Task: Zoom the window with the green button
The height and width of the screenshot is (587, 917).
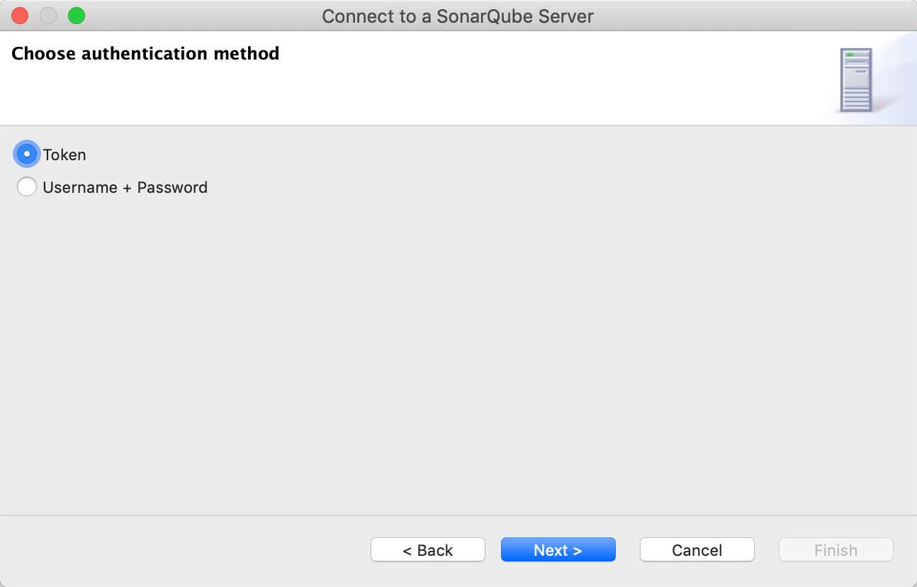Action: pos(77,16)
